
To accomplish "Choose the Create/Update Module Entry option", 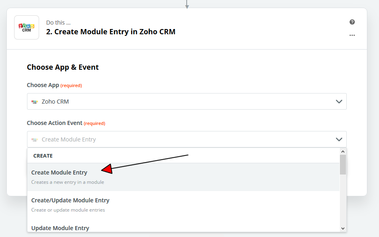I will (70, 200).
